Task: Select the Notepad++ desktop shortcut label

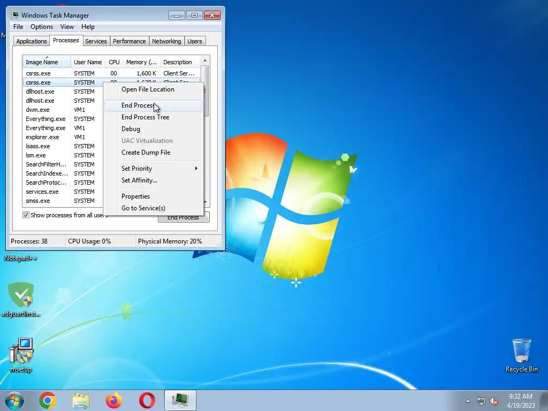Action: click(x=21, y=258)
